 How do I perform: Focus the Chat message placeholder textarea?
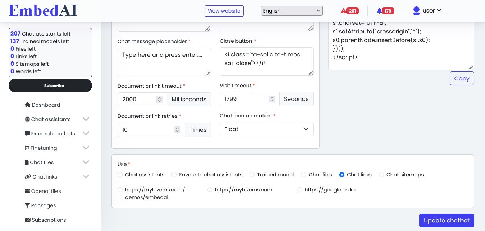(164, 62)
